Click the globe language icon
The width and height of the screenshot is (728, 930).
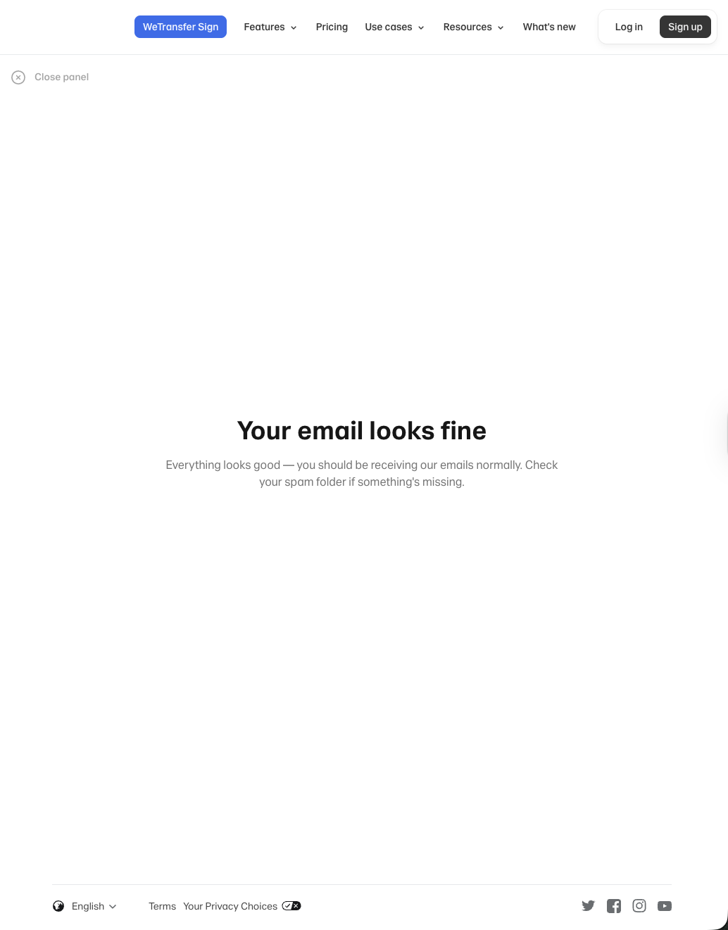[58, 906]
